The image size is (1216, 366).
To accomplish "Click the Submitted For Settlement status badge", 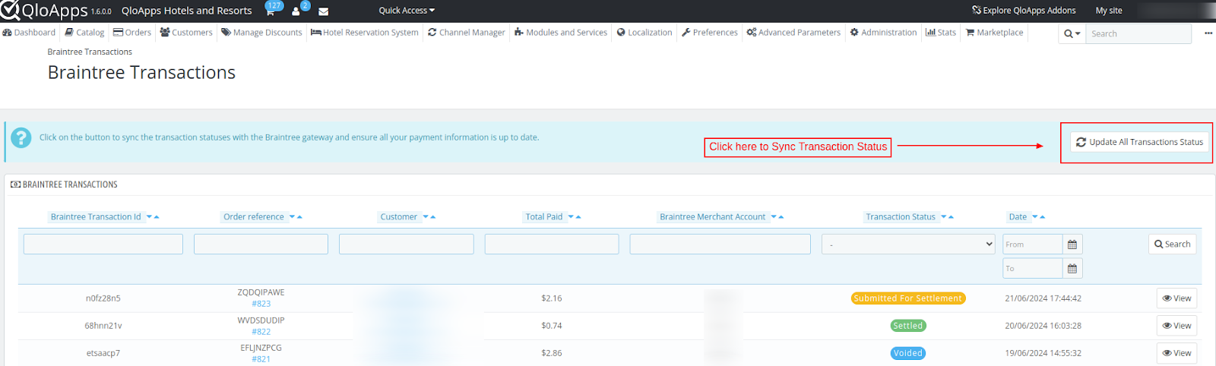I will [908, 298].
